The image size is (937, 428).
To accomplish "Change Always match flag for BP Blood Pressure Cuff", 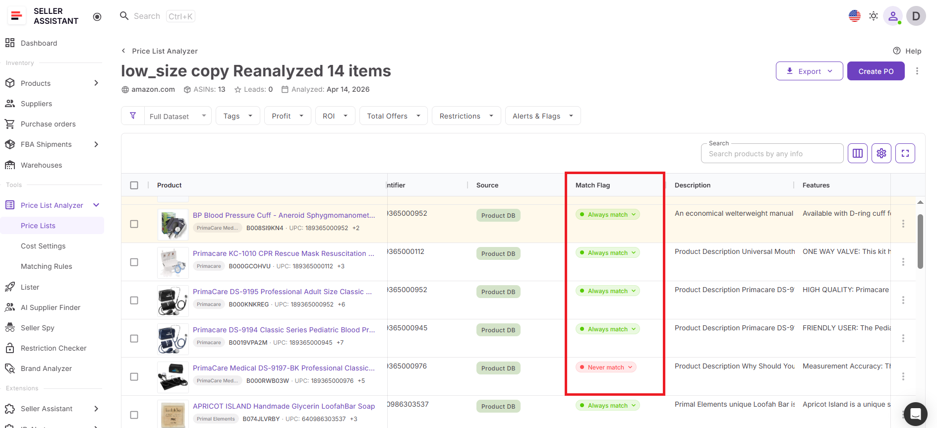I will click(608, 215).
